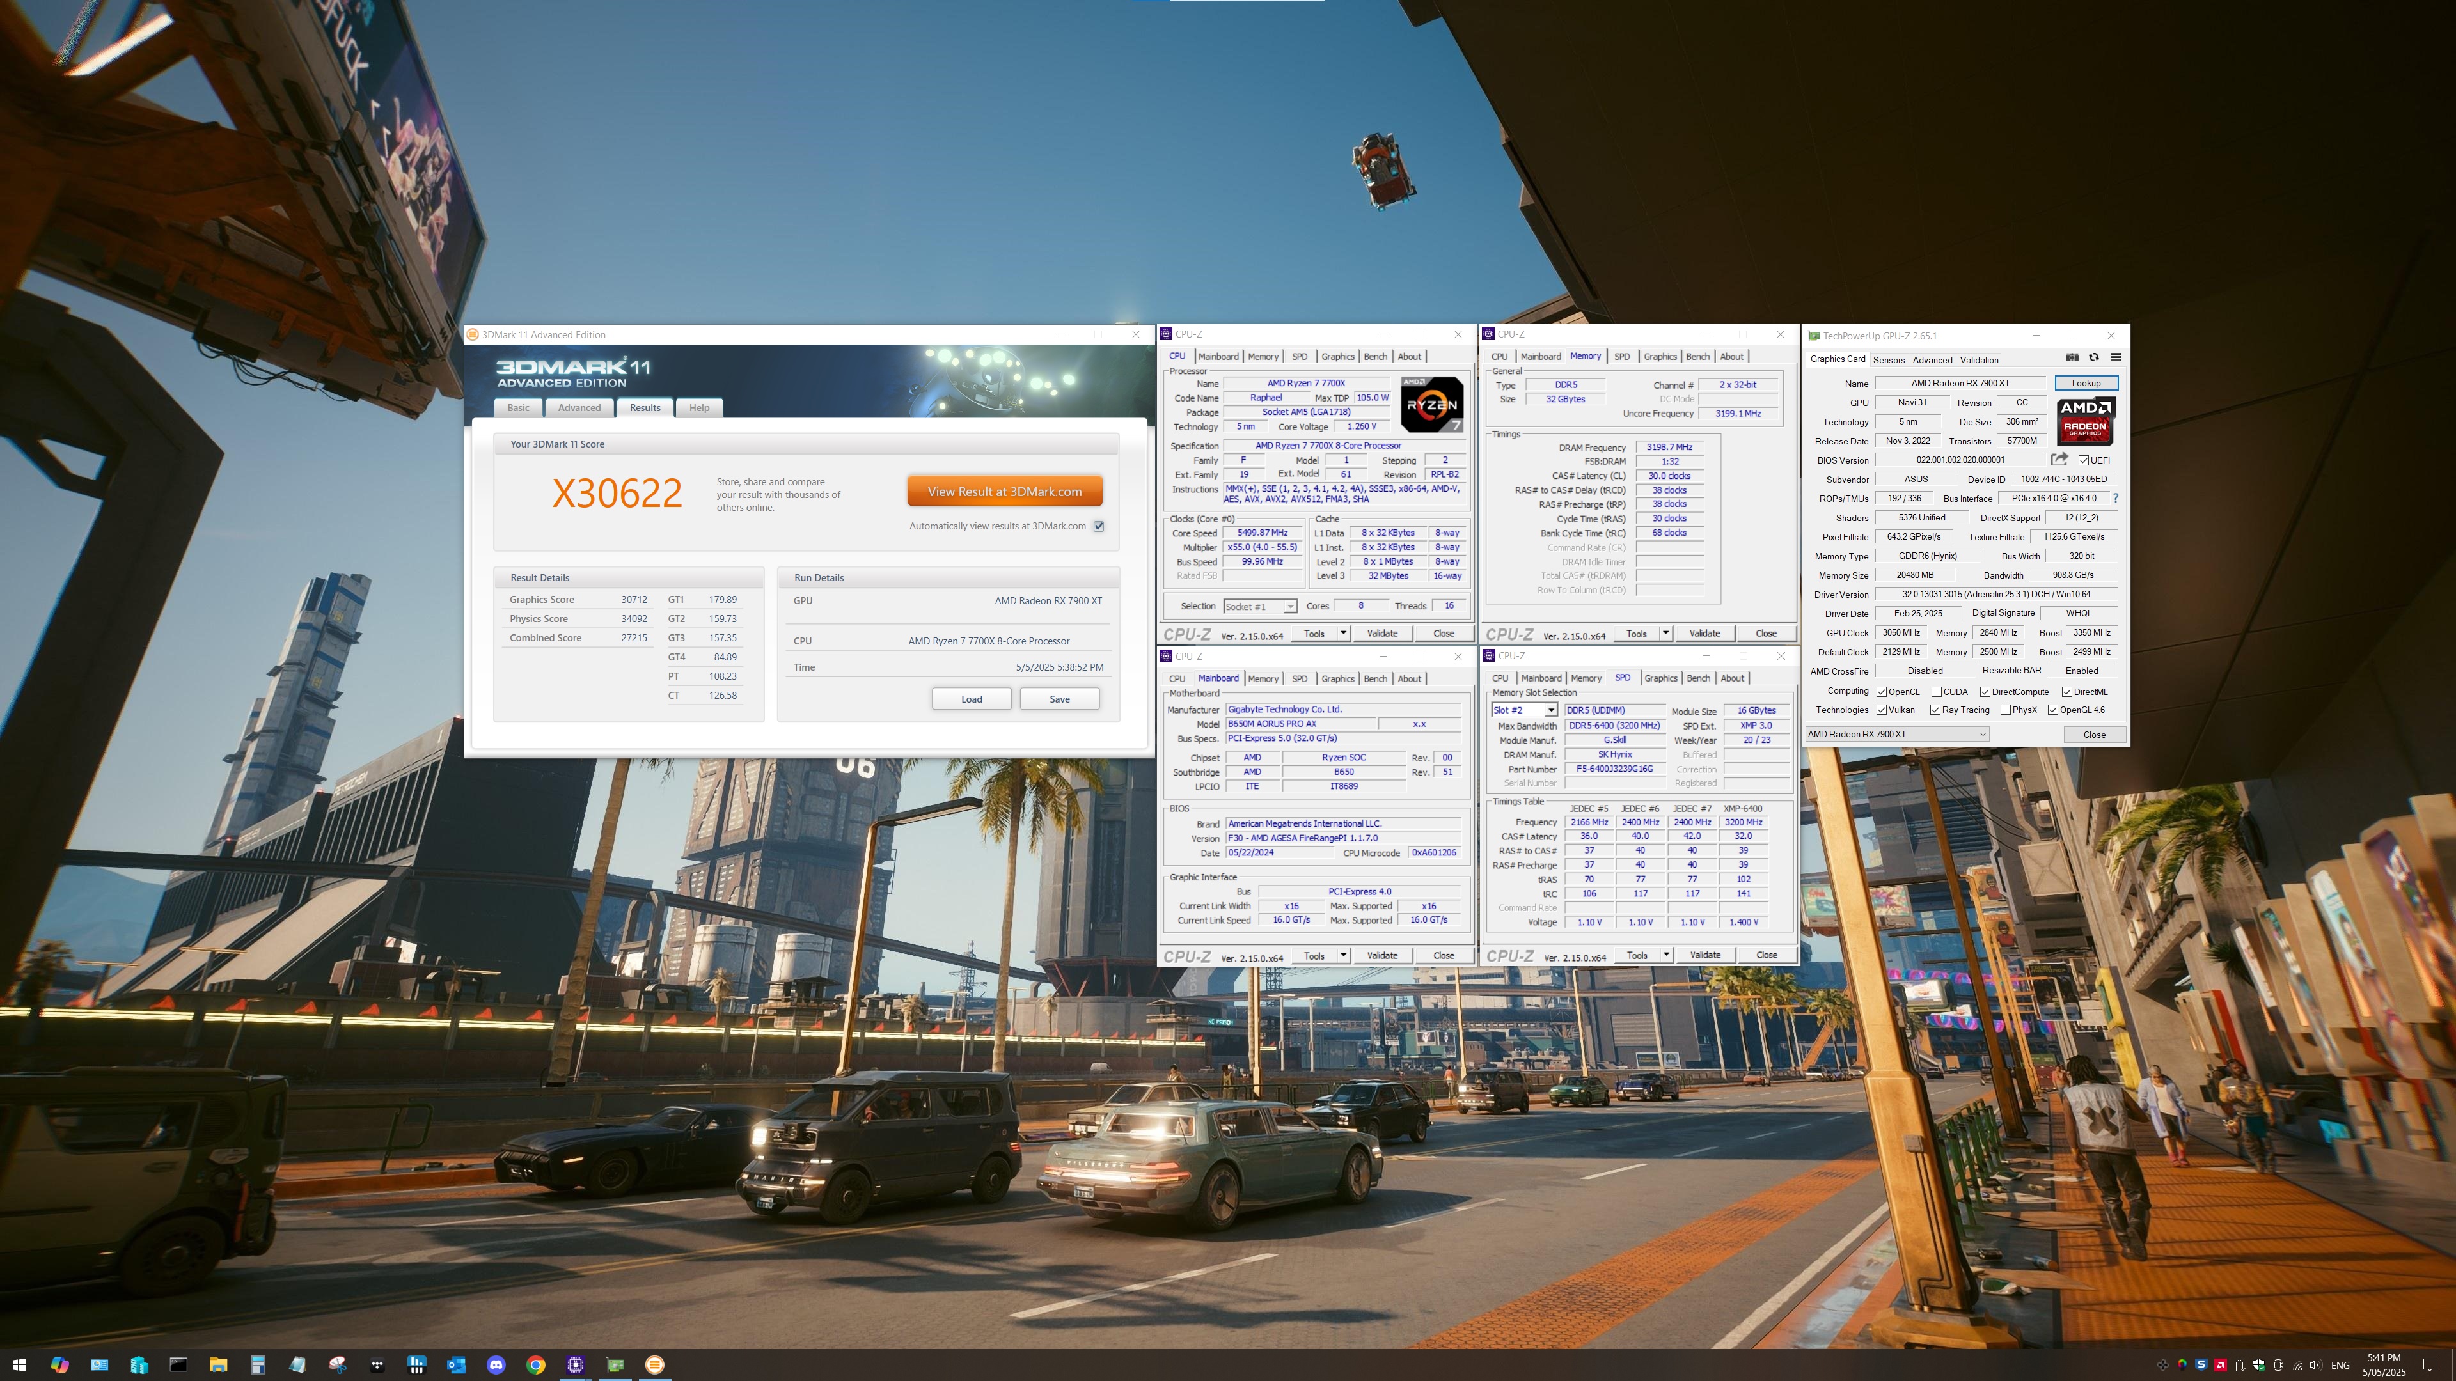This screenshot has height=1381, width=2456.
Task: Click View Result at 3DMark.com button
Action: 1005,492
